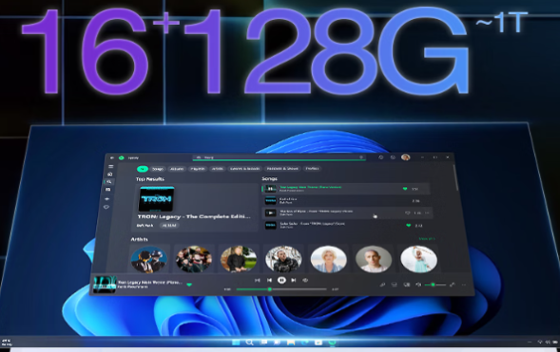Adjust the Spotify volume slider
Screen dimensions: 560x352
click(x=435, y=285)
